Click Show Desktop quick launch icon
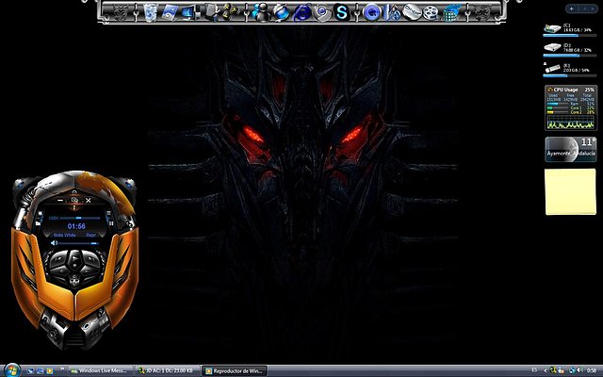Screen dimensions: 603x377 point(31,370)
